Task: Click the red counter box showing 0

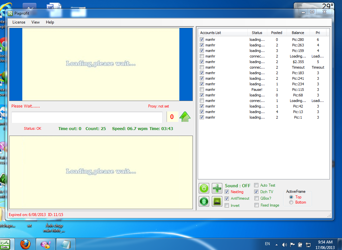Action: [x=172, y=117]
